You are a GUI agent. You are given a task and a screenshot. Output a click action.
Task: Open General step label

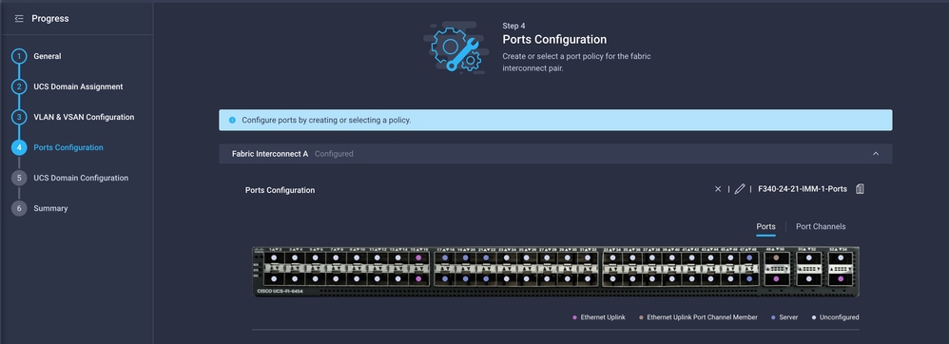(48, 56)
